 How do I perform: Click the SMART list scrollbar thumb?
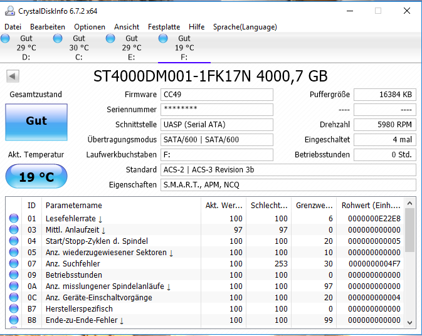tap(410, 230)
